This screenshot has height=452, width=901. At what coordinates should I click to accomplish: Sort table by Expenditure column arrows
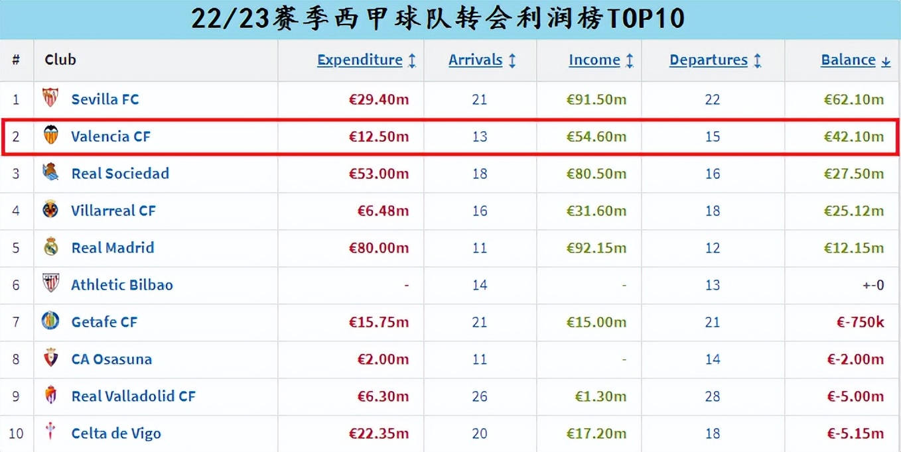coord(412,60)
